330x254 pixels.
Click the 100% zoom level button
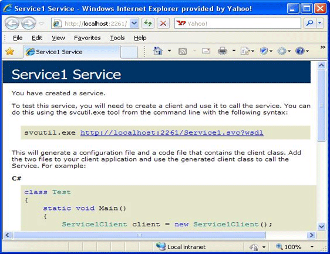pos(289,246)
